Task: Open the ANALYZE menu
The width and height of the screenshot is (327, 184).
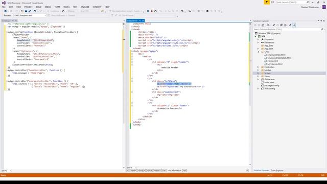Action: pos(85,7)
